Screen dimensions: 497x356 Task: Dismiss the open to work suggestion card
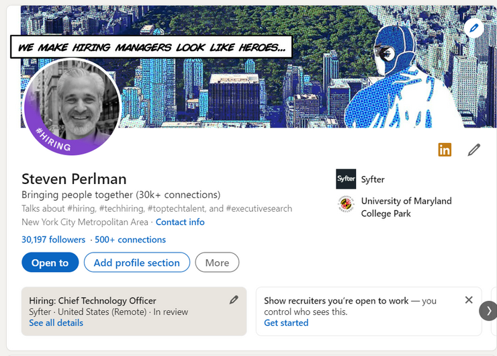[x=469, y=300]
